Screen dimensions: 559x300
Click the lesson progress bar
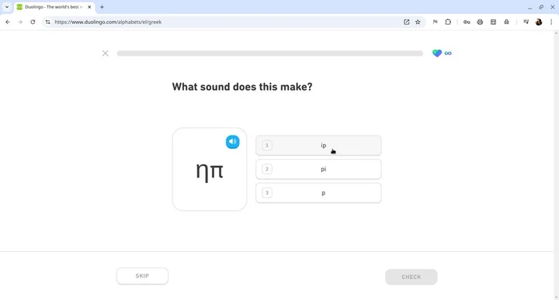(270, 53)
